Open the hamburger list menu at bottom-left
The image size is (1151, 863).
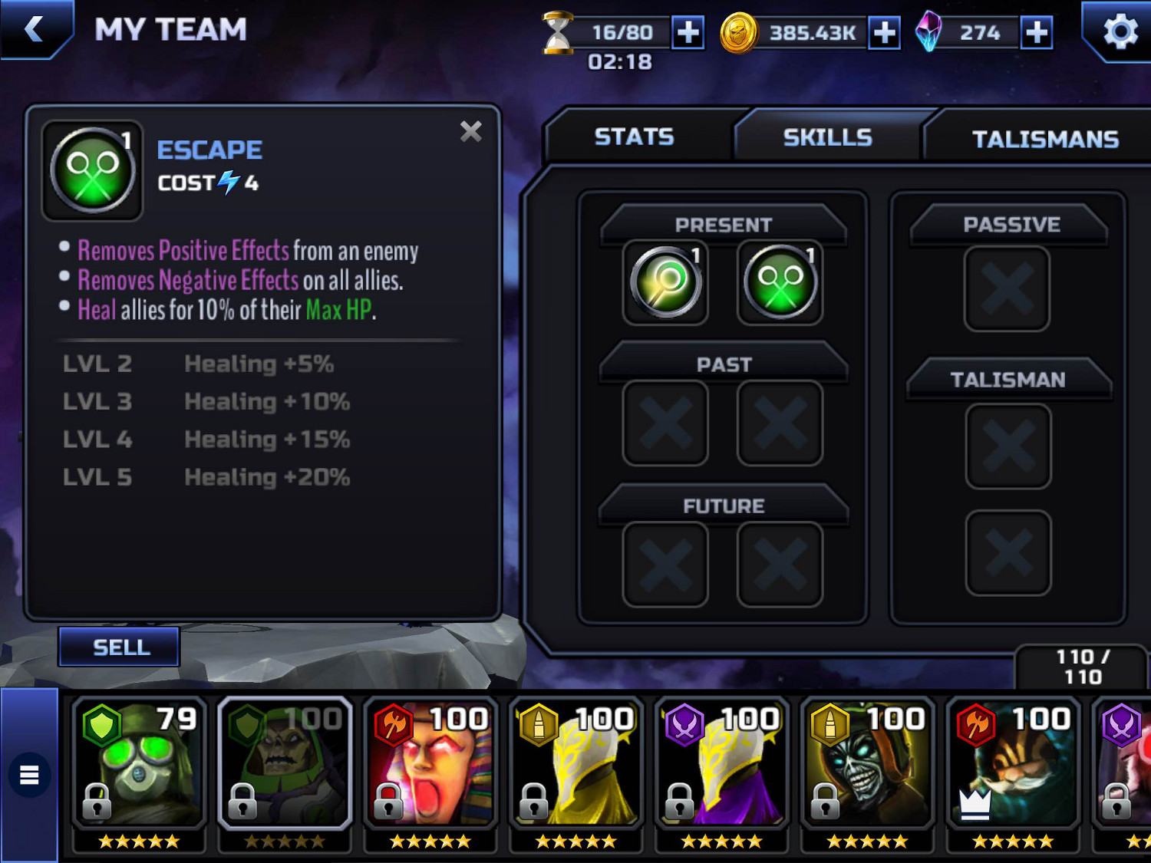point(29,775)
